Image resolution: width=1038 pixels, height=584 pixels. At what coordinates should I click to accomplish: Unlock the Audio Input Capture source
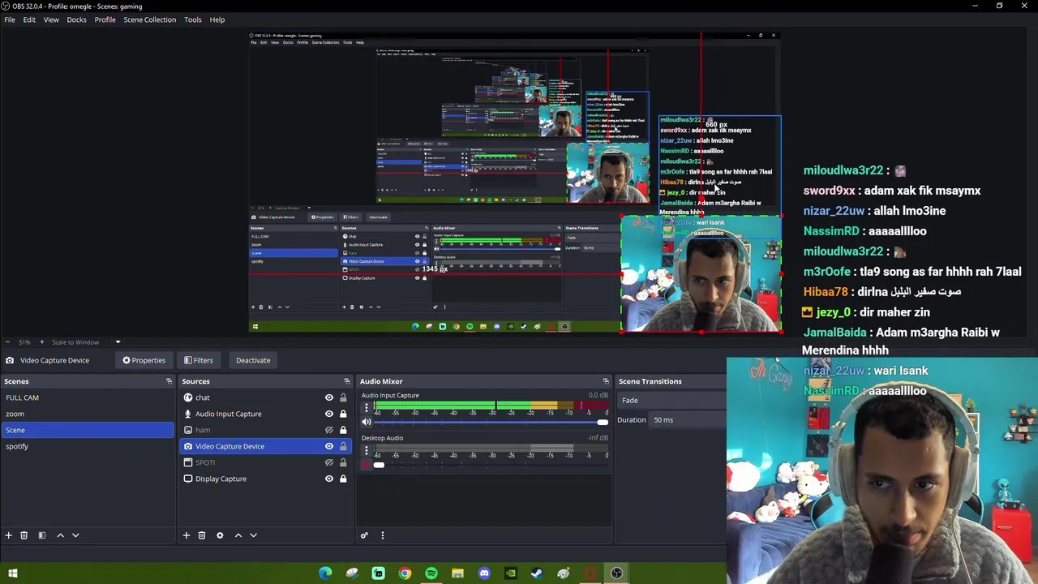(x=343, y=414)
